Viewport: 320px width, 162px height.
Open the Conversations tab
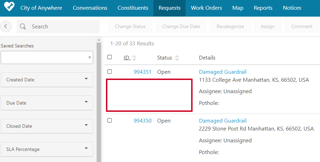coord(90,8)
